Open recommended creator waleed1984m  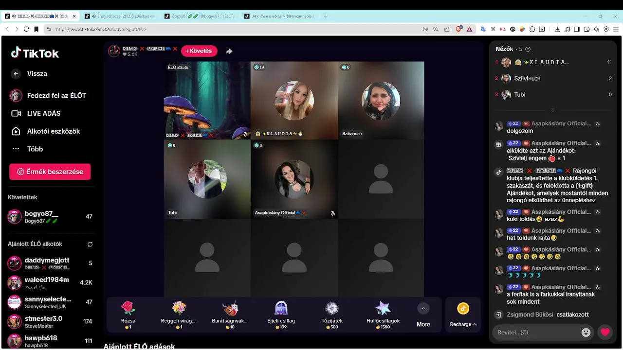point(50,282)
